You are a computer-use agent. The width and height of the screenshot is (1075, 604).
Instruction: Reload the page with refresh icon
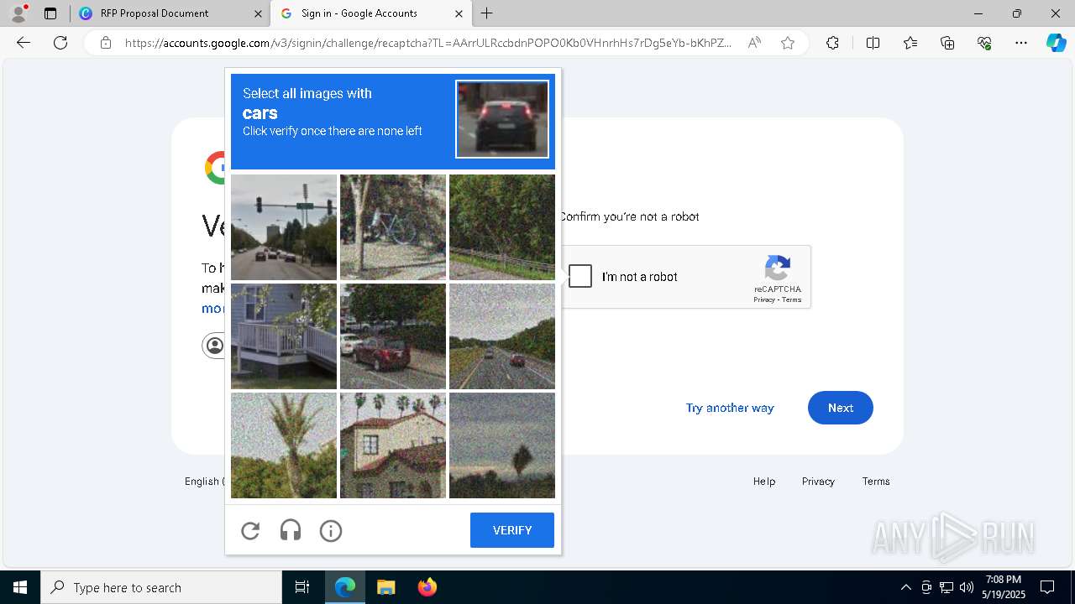click(x=60, y=43)
